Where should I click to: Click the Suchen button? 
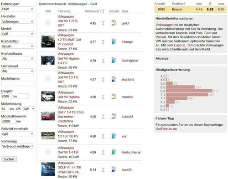(x=9, y=159)
